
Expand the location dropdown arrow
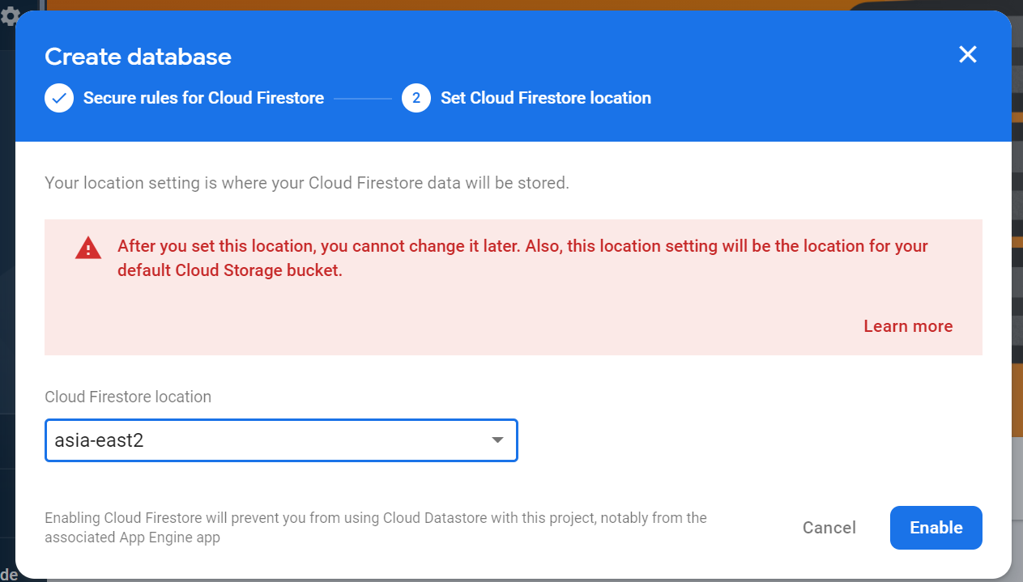click(x=497, y=440)
